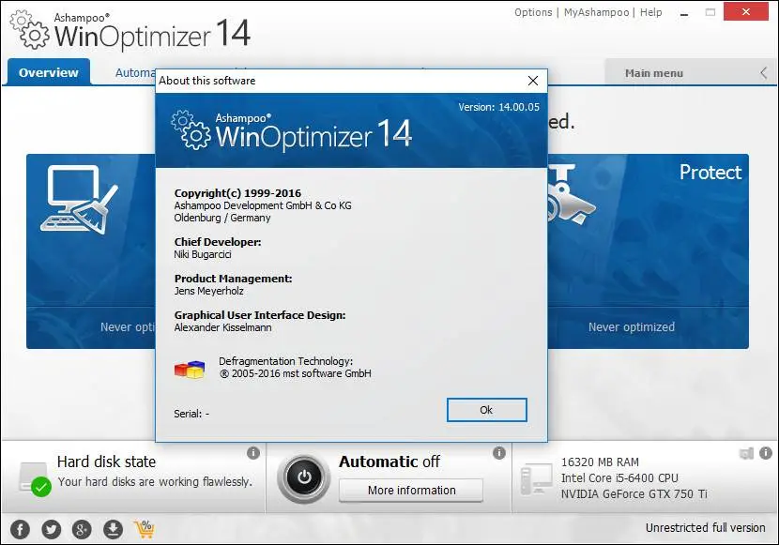Image resolution: width=779 pixels, height=545 pixels.
Task: Open the MyAshampoo link
Action: (596, 12)
